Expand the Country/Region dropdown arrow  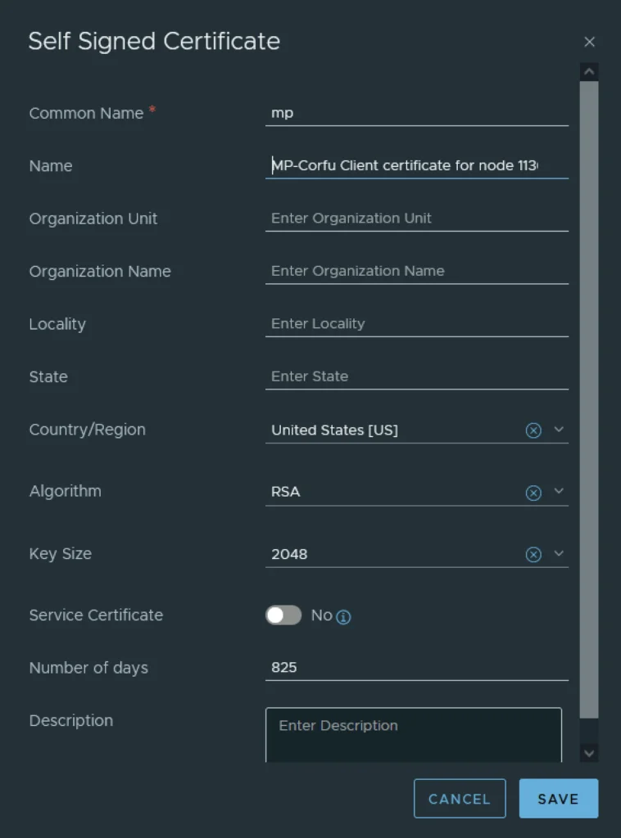[559, 429]
